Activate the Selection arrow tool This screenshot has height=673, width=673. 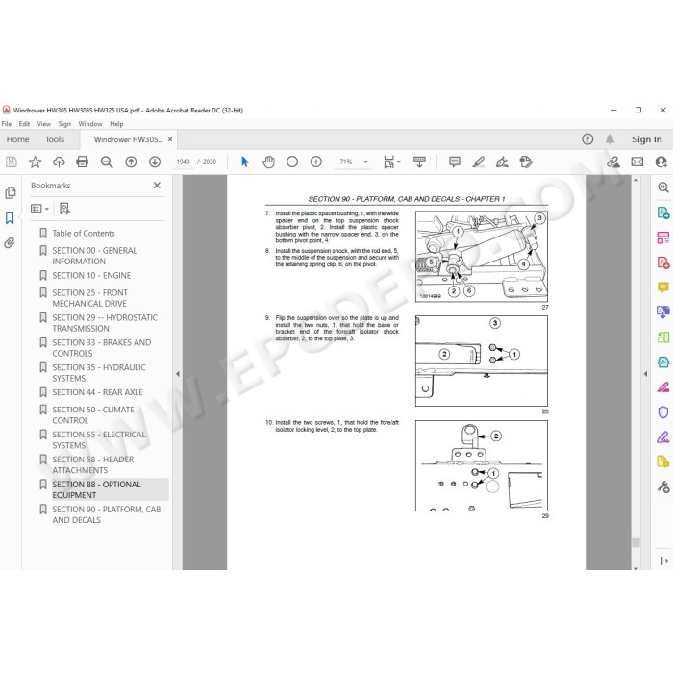244,162
